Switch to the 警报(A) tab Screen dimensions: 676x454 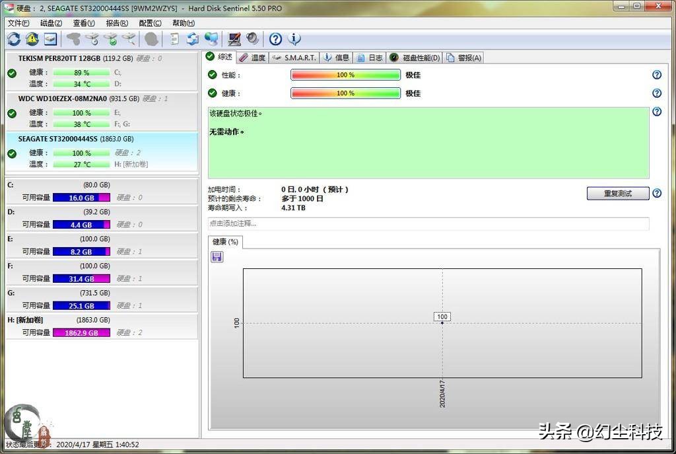463,58
